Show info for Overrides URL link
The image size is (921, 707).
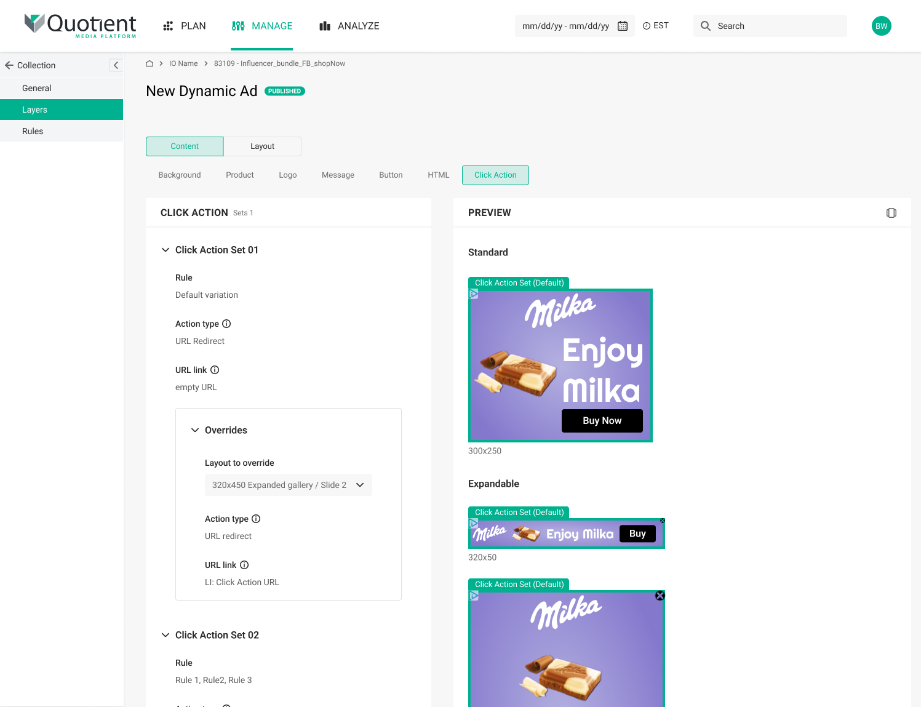pos(244,565)
